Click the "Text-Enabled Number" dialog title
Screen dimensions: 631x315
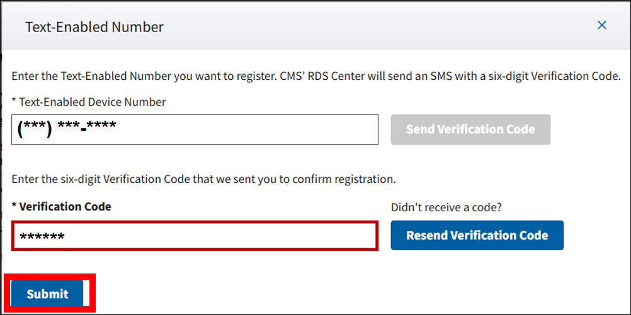point(94,27)
